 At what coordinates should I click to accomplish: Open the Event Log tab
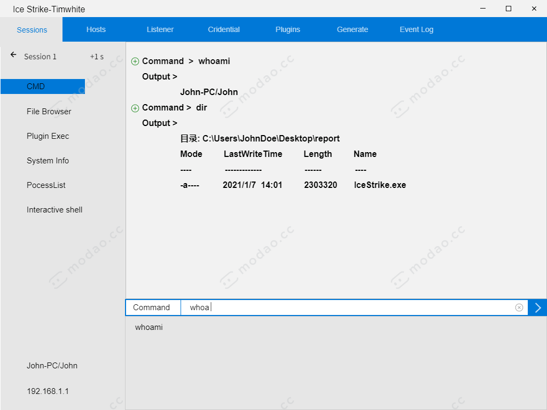[416, 29]
